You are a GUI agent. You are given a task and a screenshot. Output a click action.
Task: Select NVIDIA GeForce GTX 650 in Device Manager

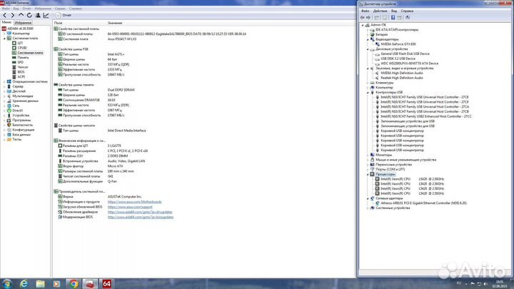(398, 44)
